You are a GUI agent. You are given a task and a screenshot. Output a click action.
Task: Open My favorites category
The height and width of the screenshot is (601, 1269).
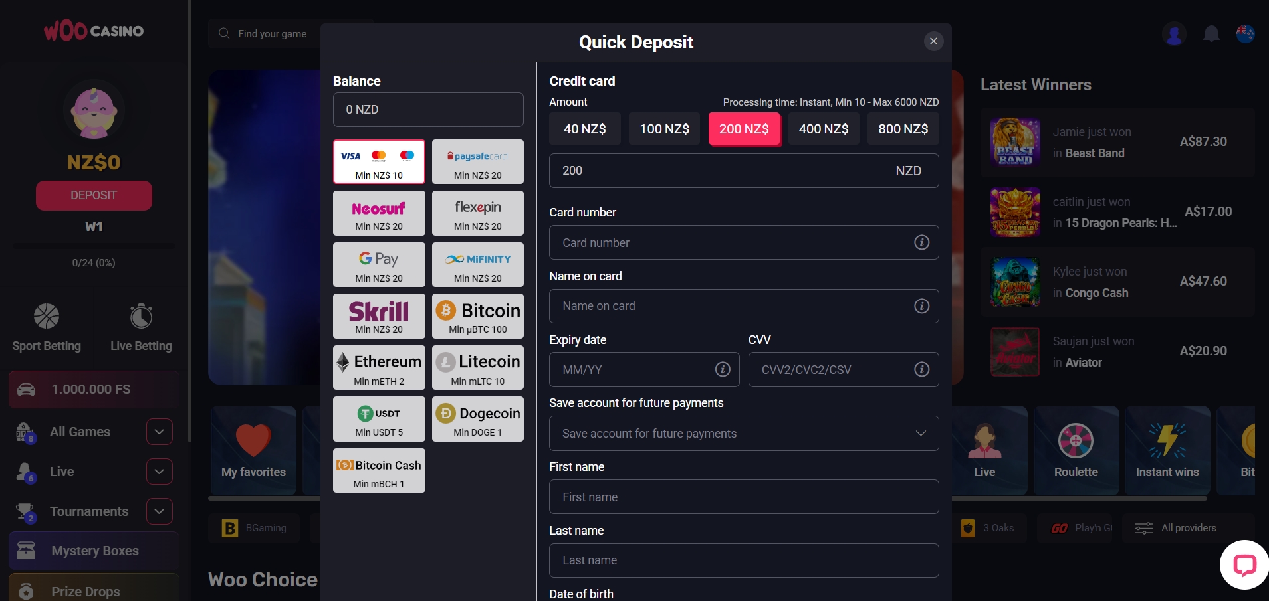click(x=253, y=450)
